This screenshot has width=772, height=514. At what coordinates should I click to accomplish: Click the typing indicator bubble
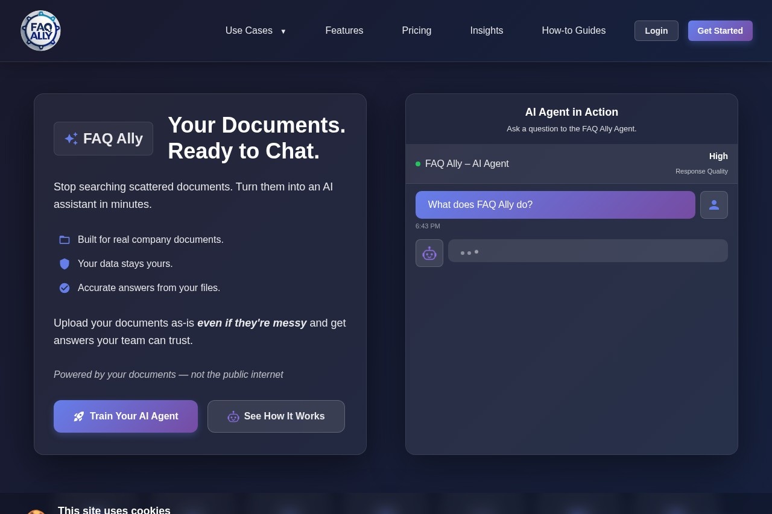587,251
